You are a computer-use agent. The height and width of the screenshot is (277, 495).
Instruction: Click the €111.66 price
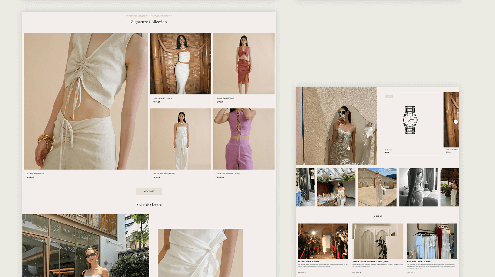[157, 177]
